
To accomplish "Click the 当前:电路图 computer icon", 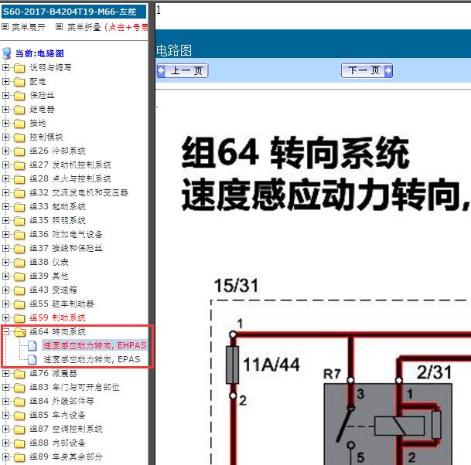I will 7,53.
